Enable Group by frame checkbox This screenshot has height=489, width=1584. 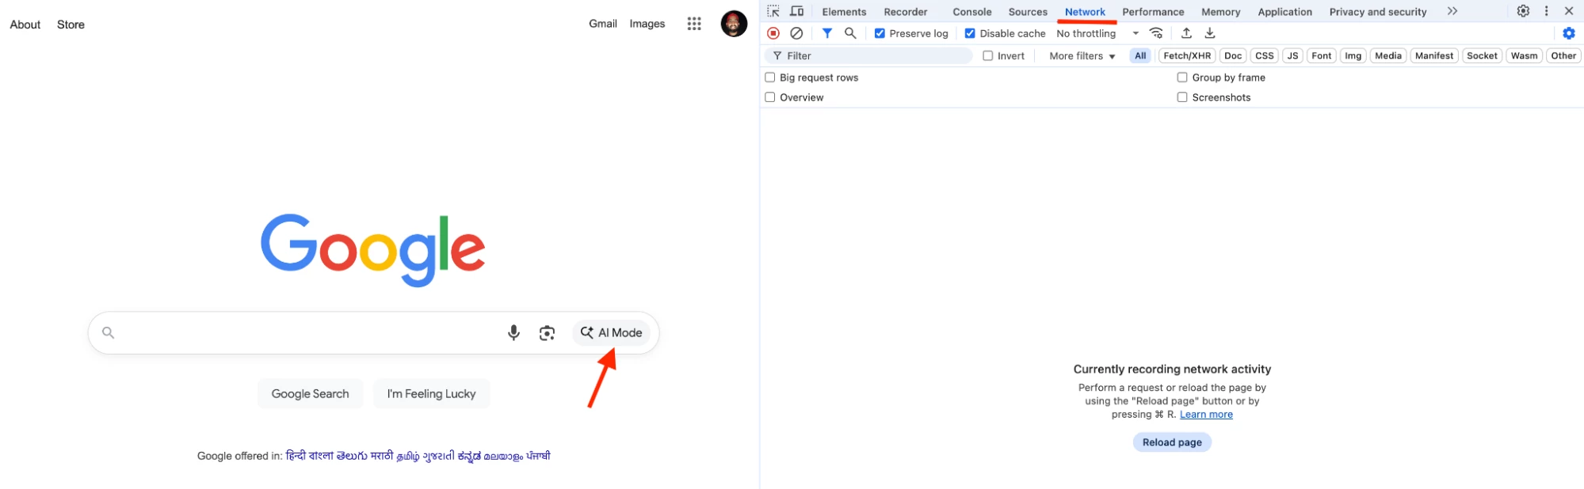pos(1182,78)
